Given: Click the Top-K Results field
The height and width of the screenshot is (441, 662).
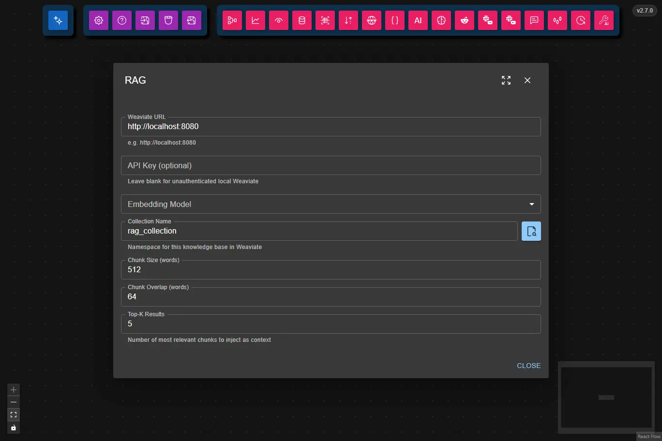Looking at the screenshot, I should tap(331, 324).
